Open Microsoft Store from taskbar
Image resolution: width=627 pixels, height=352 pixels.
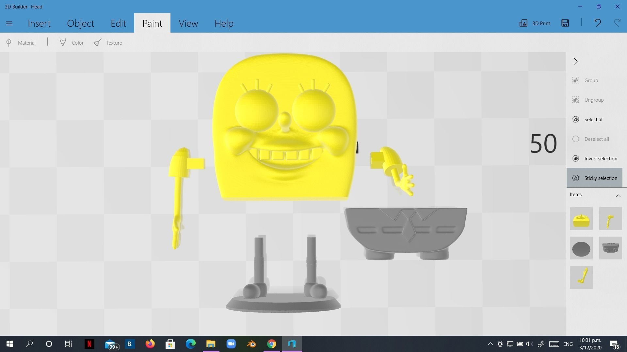tap(170, 344)
